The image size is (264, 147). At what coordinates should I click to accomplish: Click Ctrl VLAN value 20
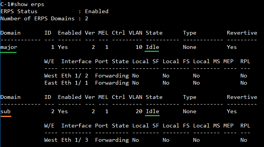pyautogui.click(x=139, y=111)
